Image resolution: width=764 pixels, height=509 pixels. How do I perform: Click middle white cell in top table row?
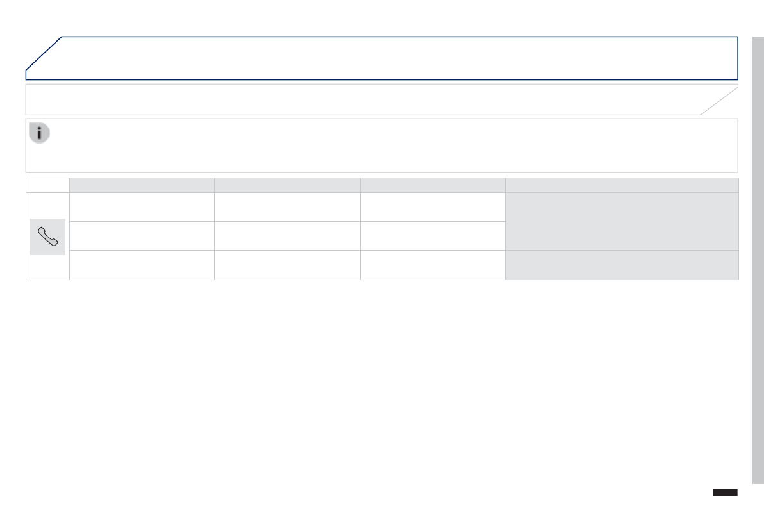(287, 207)
